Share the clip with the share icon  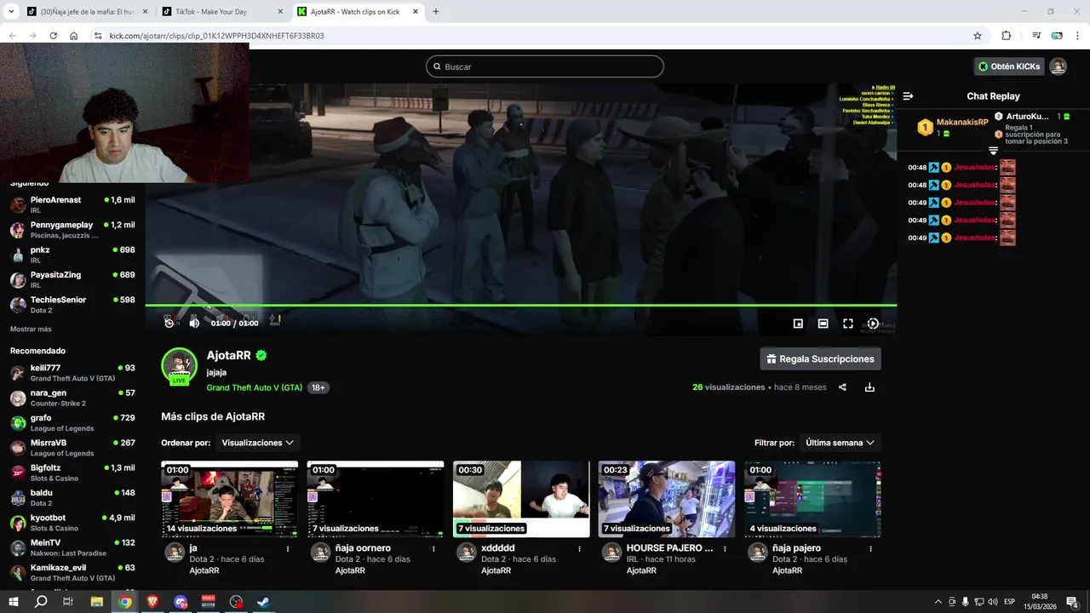[842, 387]
